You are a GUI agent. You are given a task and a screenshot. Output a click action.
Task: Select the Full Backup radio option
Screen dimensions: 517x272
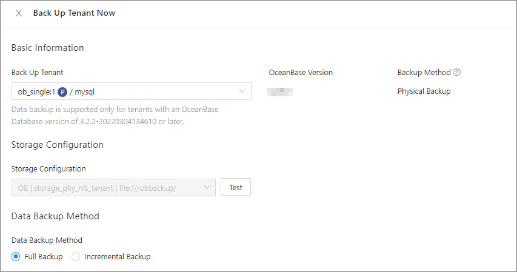point(16,257)
